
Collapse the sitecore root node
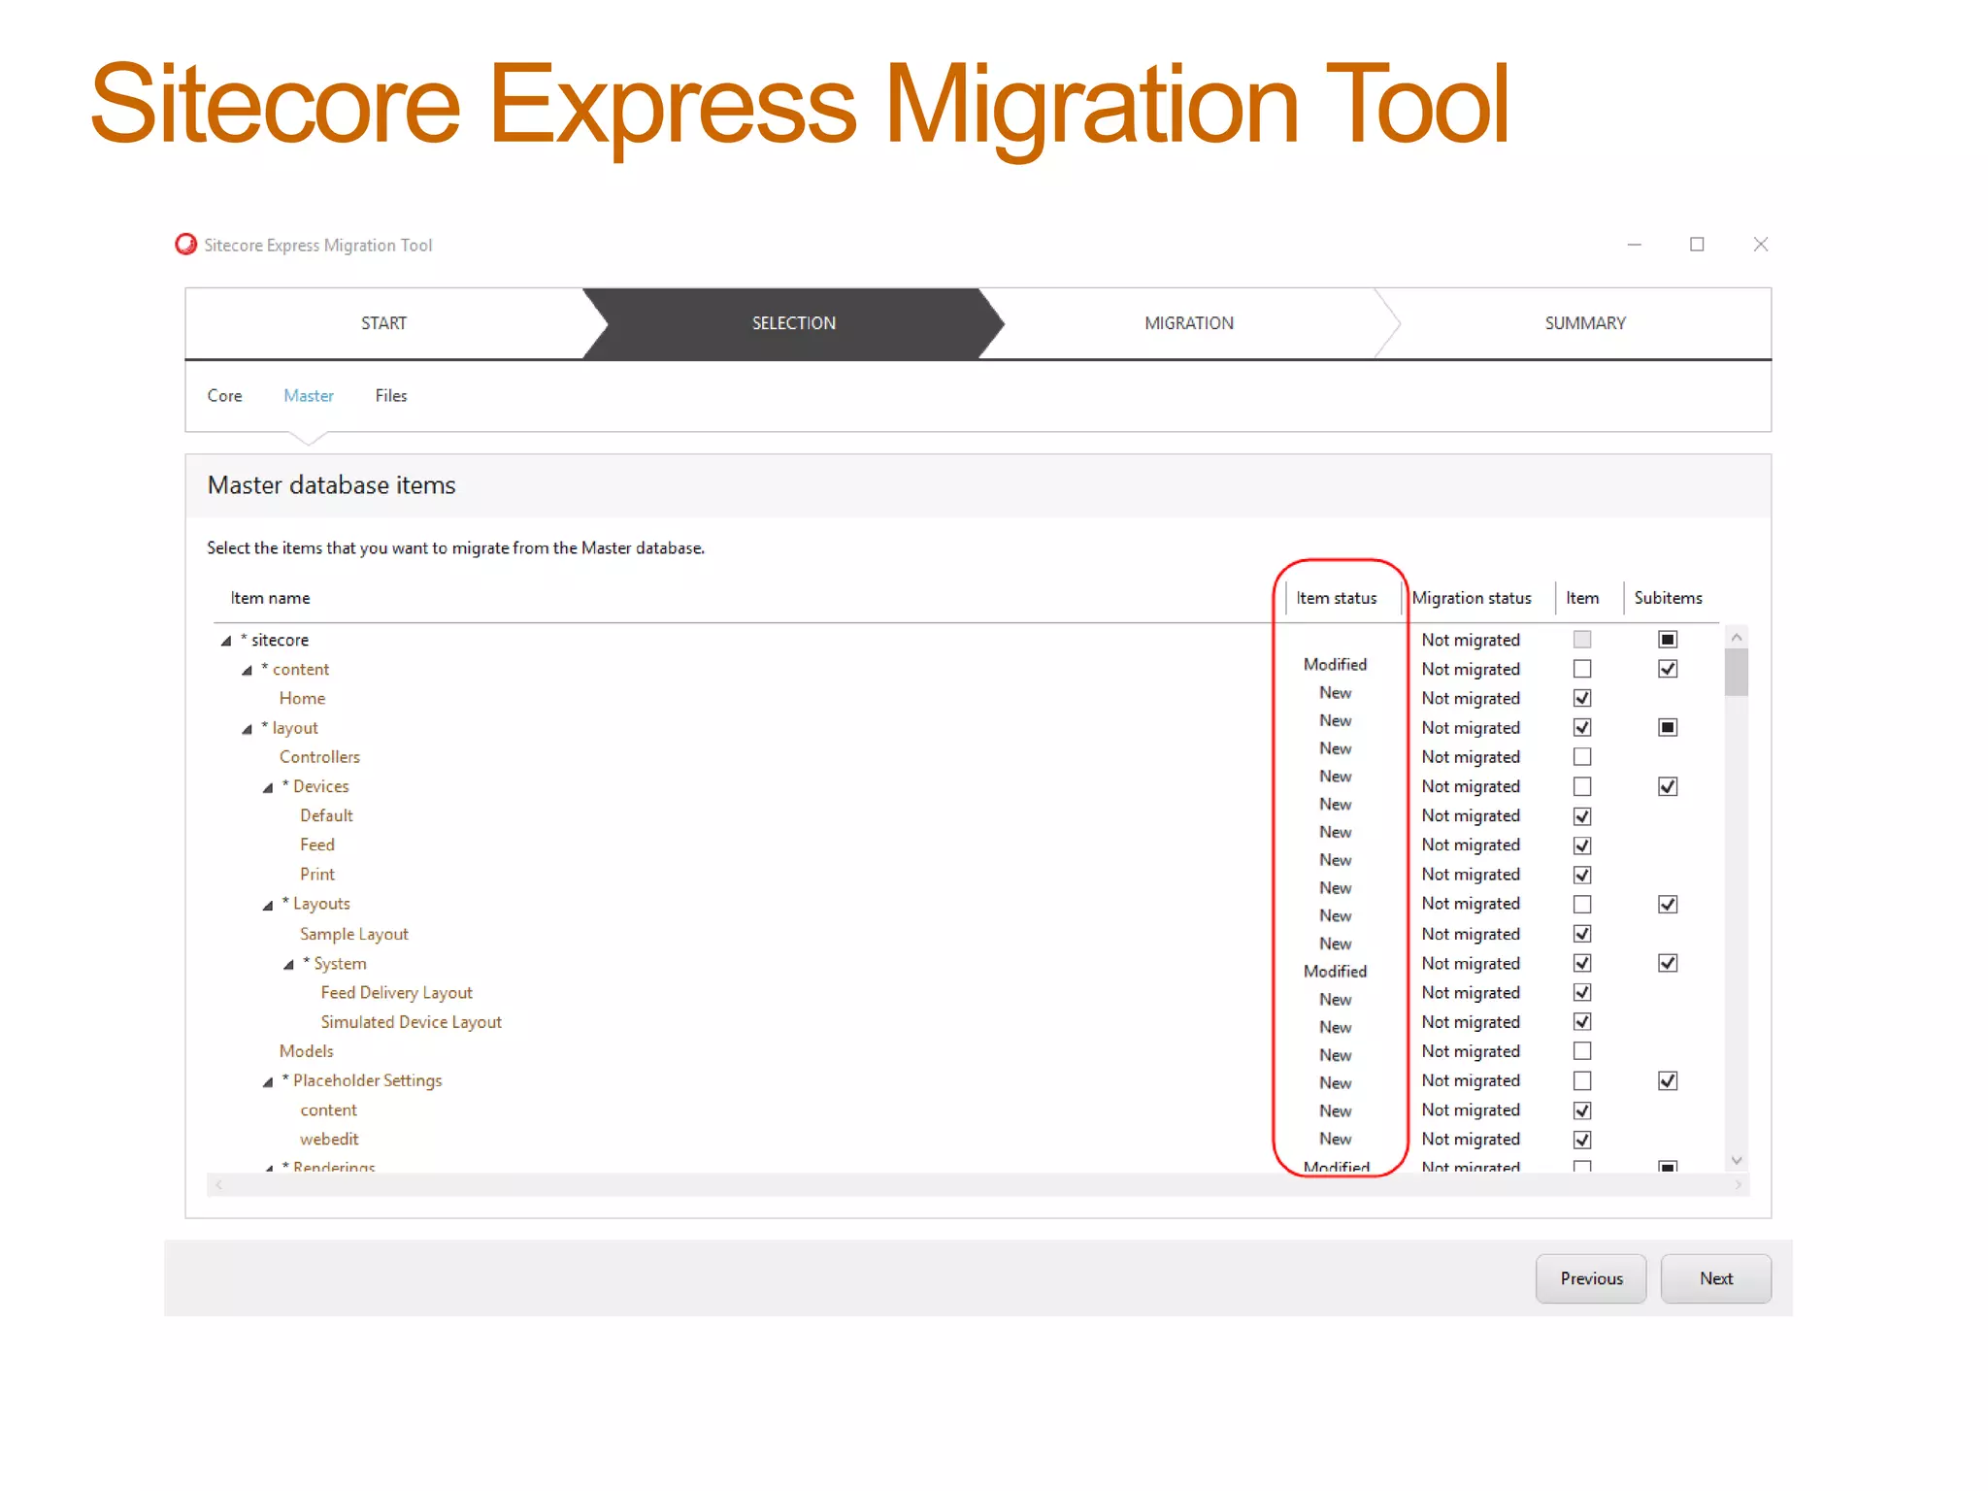click(226, 641)
